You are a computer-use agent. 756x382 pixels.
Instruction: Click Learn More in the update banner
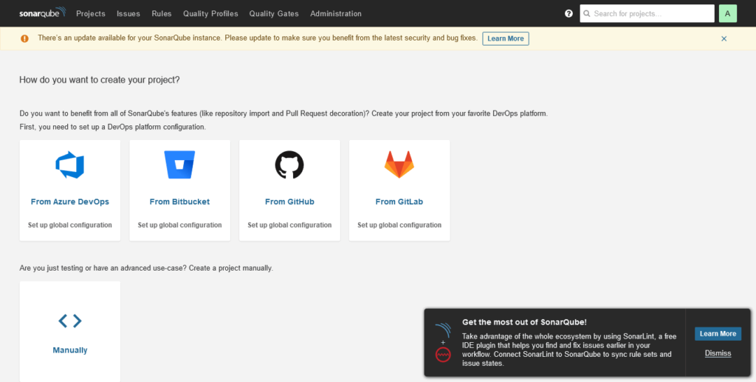(x=506, y=38)
